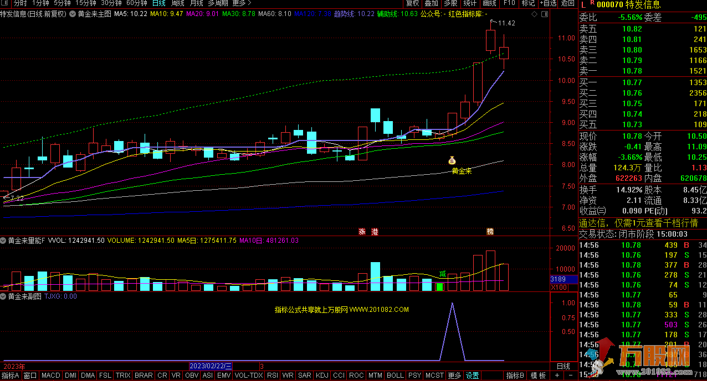The height and width of the screenshot is (381, 707).
Task: Switch chart period to 5分钟
Action: (62, 3)
